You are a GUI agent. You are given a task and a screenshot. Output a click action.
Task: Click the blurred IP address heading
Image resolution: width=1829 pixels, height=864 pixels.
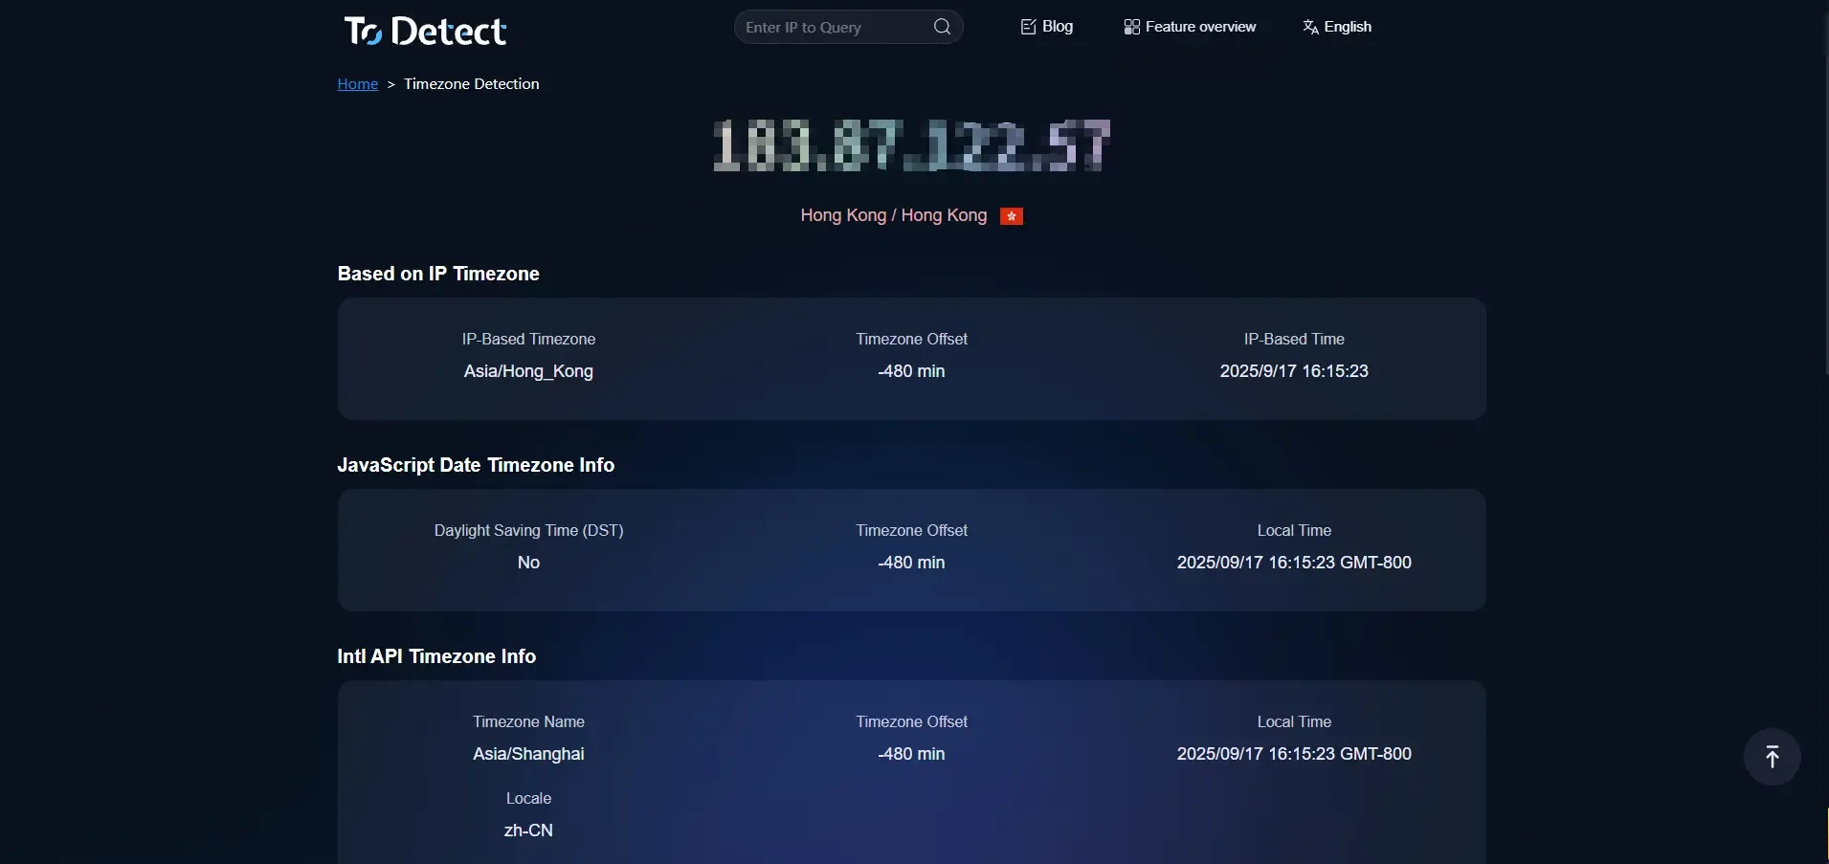[x=911, y=146]
